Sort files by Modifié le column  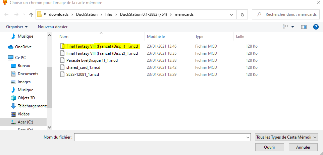[x=156, y=36]
